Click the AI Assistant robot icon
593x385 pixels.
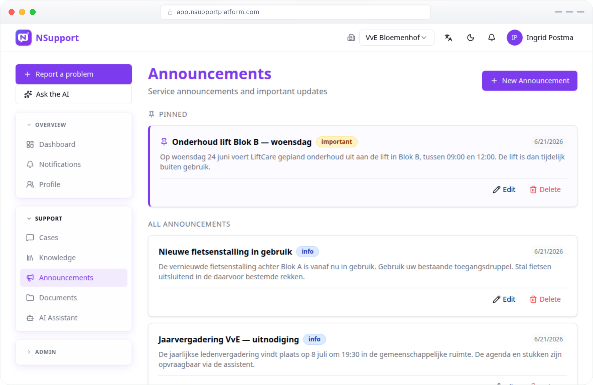[x=30, y=318]
